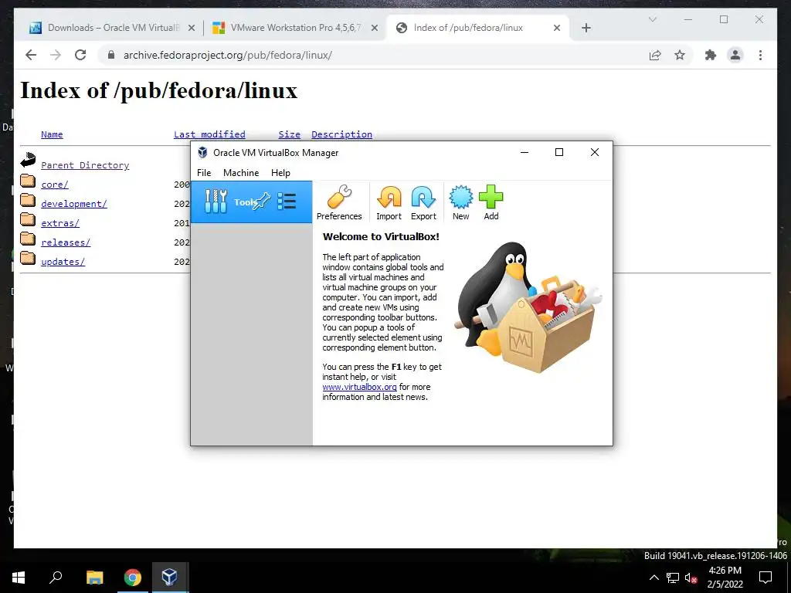This screenshot has width=791, height=593.
Task: Click Chrome forward arrow
Action: pyautogui.click(x=56, y=55)
